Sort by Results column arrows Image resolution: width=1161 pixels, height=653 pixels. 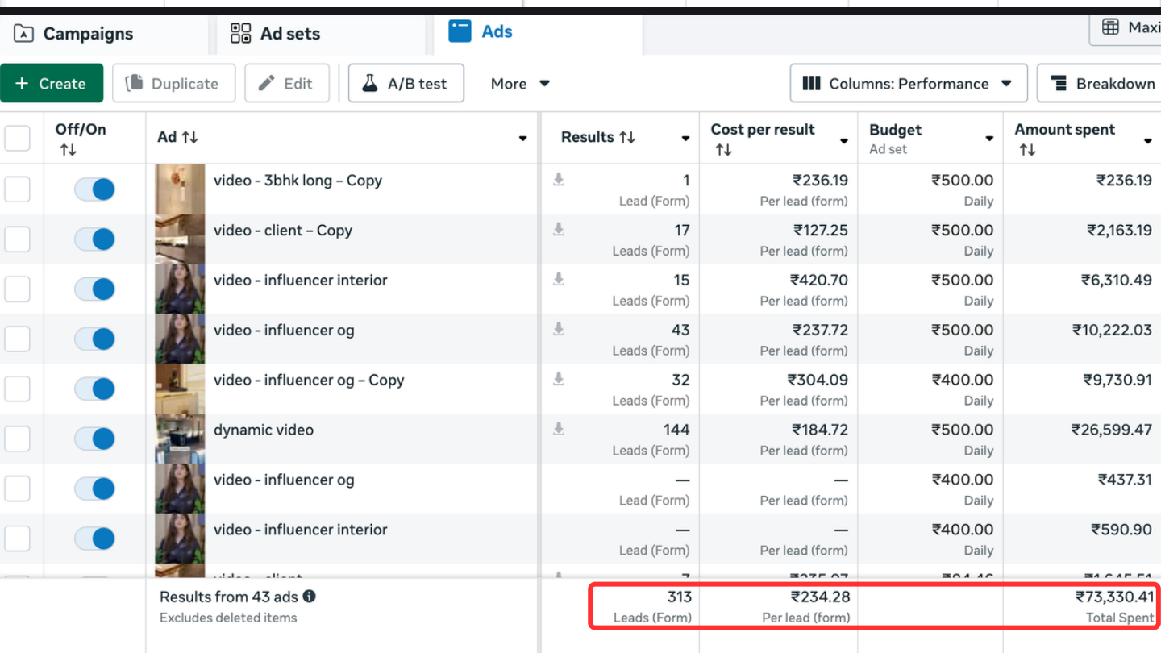(x=626, y=137)
